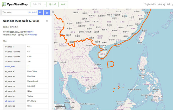Expand the Sửa đổi dropdown arrow

coord(45,4)
